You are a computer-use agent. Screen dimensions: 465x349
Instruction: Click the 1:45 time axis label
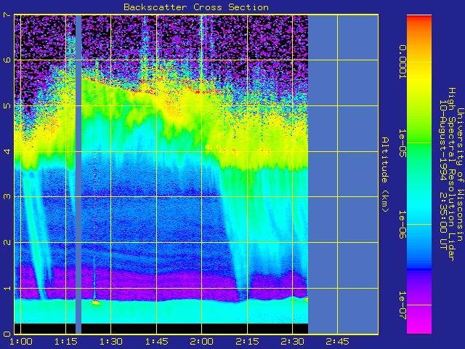point(157,342)
